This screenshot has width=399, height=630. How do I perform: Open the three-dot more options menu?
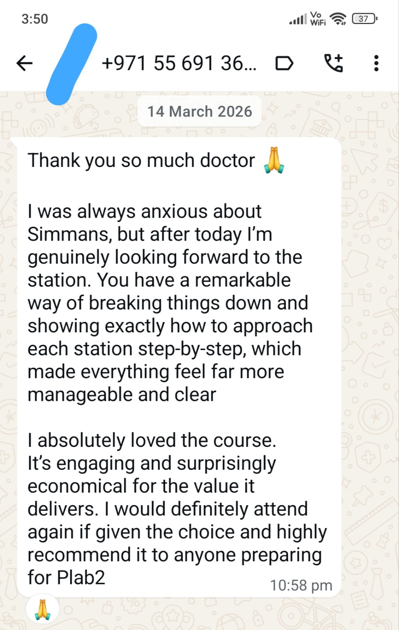376,63
